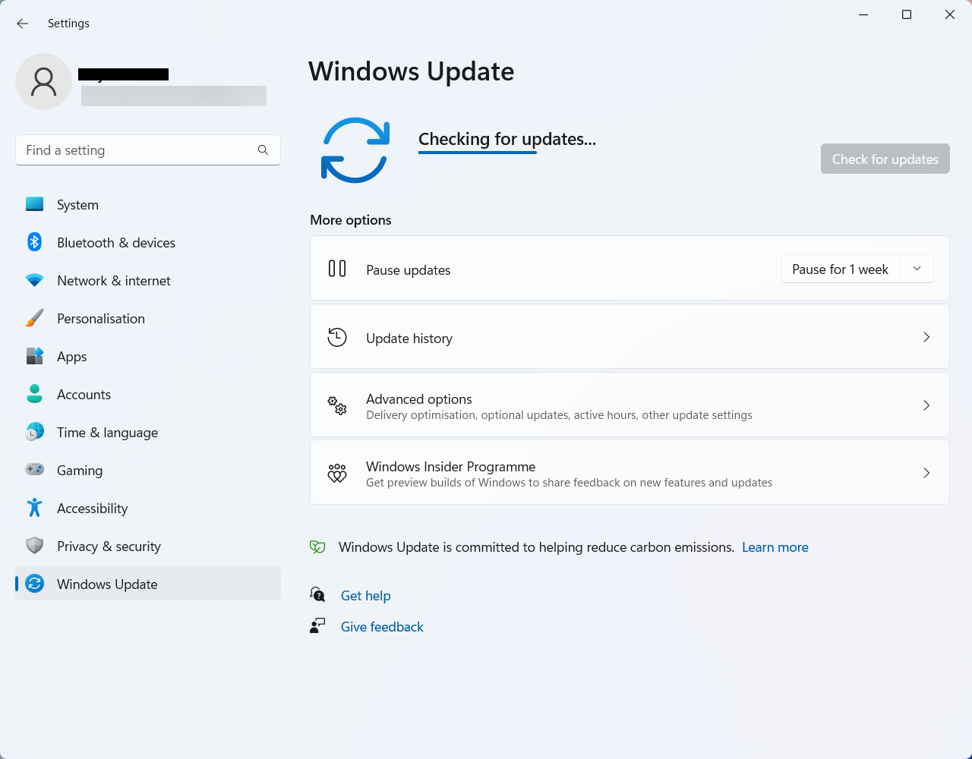The height and width of the screenshot is (759, 972).
Task: Click the checking progress bar
Action: (x=478, y=153)
